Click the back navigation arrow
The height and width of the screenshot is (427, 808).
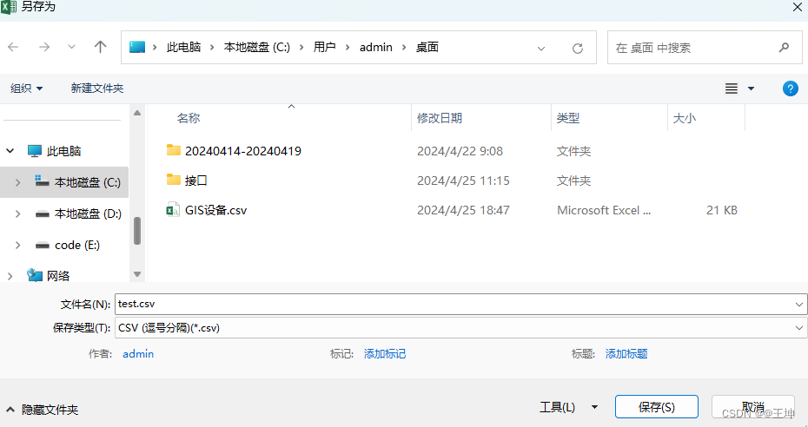point(13,48)
